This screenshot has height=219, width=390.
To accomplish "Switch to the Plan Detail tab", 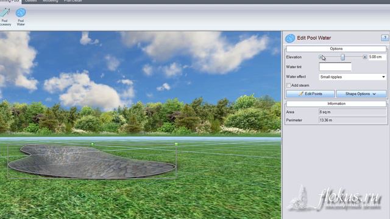I will coord(73,1).
